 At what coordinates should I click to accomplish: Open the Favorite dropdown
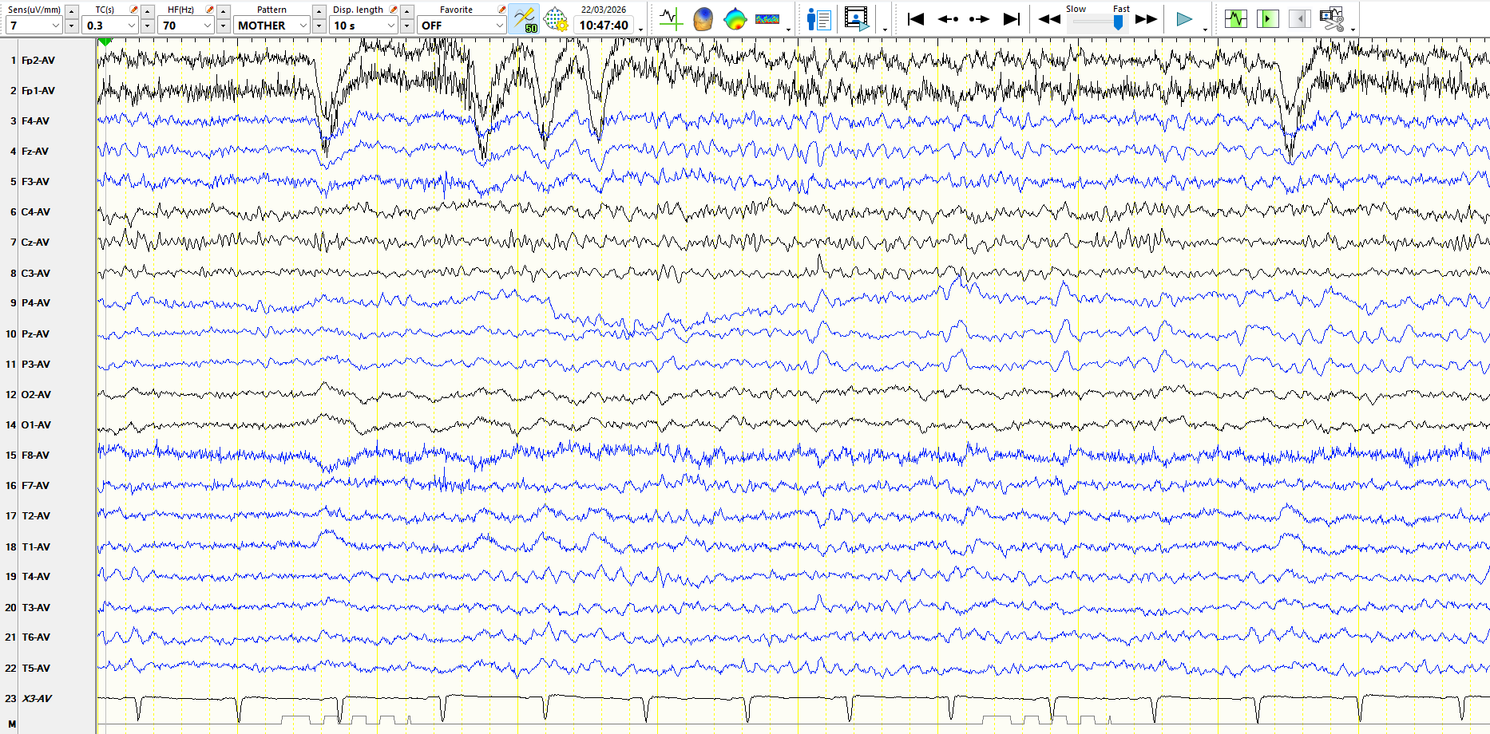[x=462, y=26]
